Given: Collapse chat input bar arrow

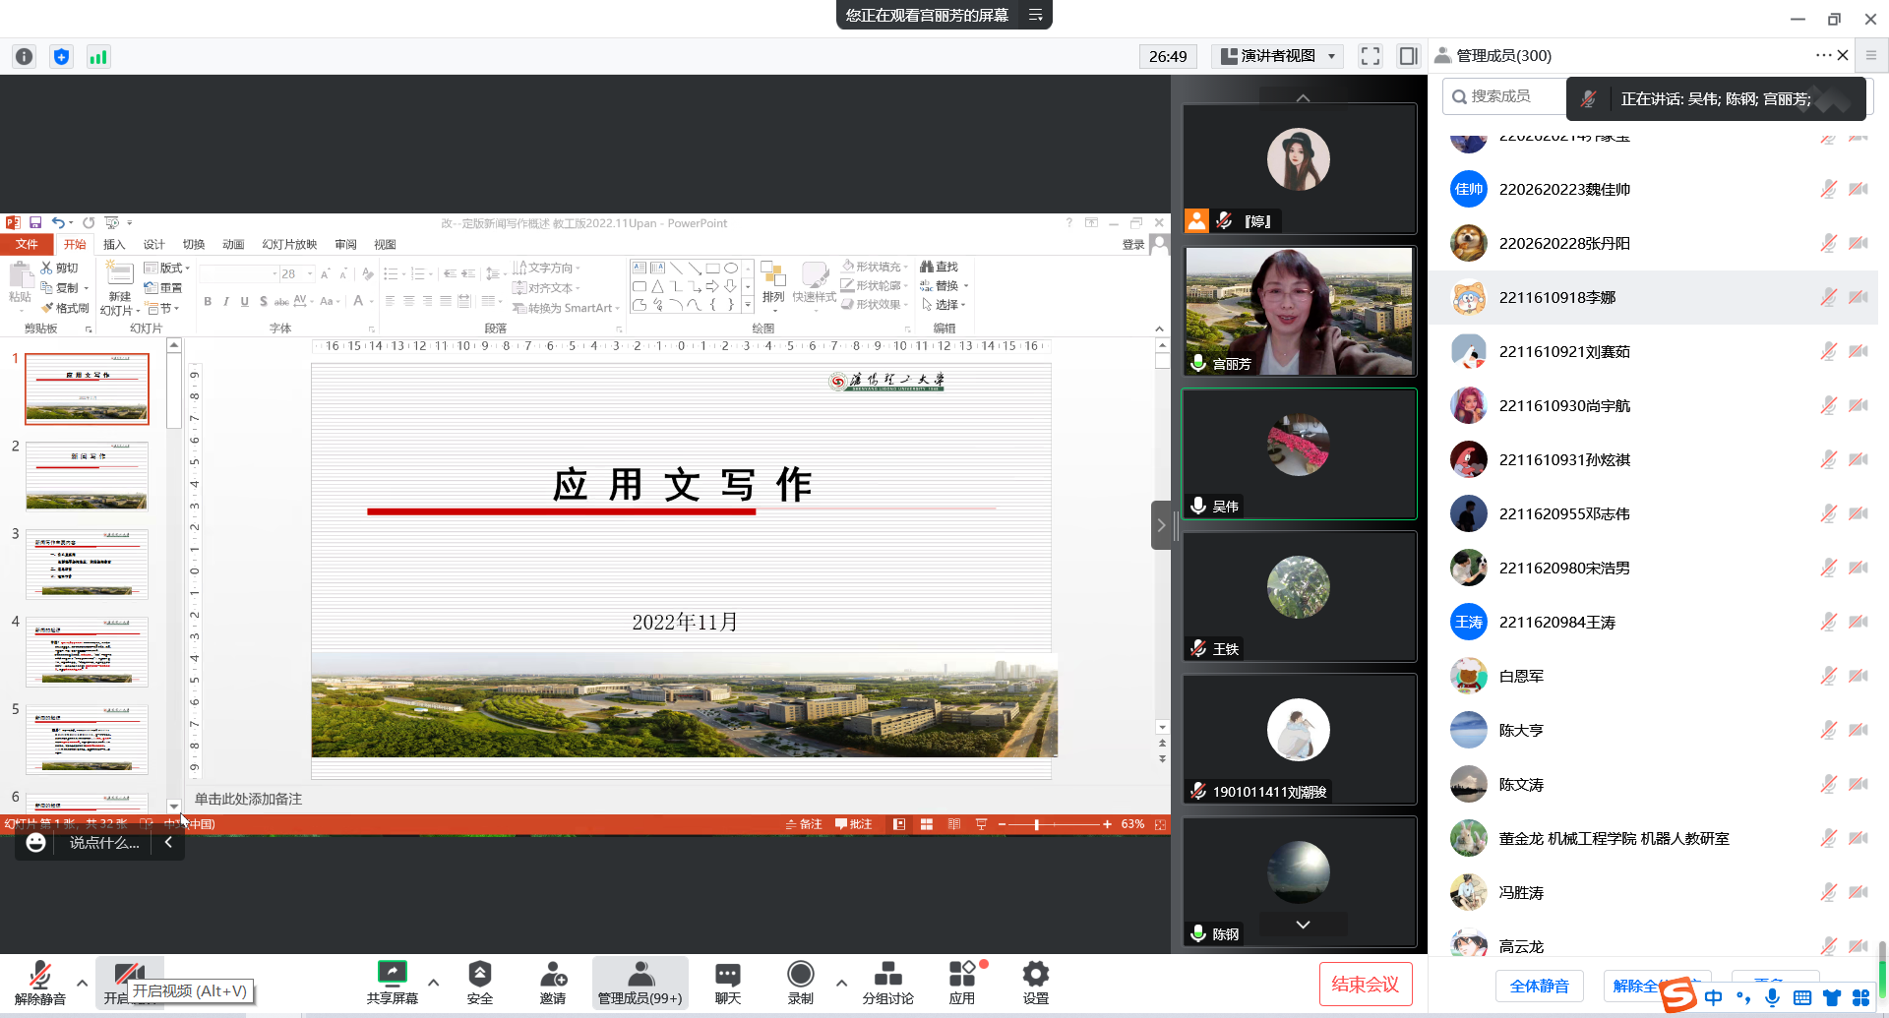Looking at the screenshot, I should coord(168,843).
